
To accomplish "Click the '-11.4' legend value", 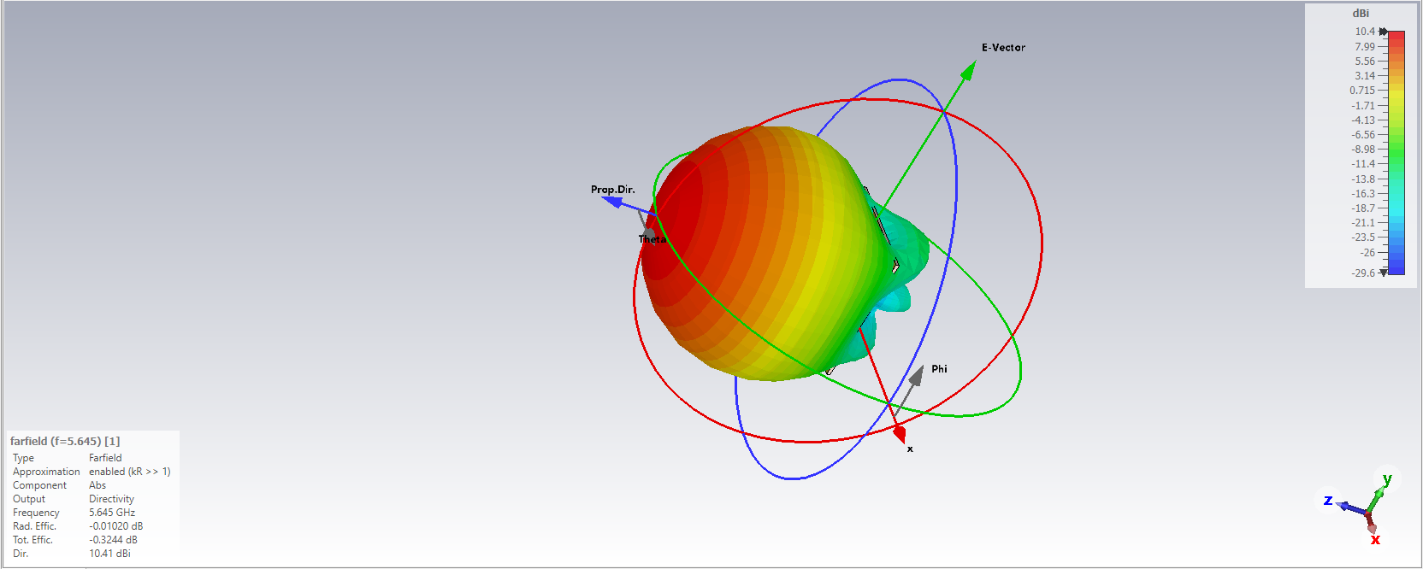I will tap(1363, 164).
